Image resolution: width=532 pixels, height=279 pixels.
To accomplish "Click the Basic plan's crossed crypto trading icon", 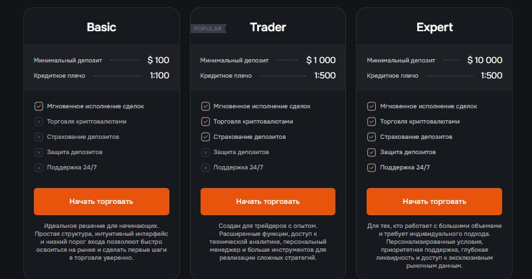I will point(39,122).
